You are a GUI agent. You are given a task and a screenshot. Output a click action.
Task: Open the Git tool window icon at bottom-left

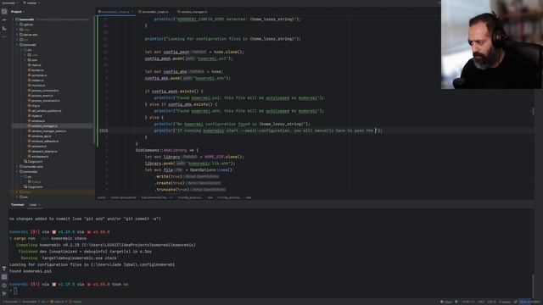point(4,294)
